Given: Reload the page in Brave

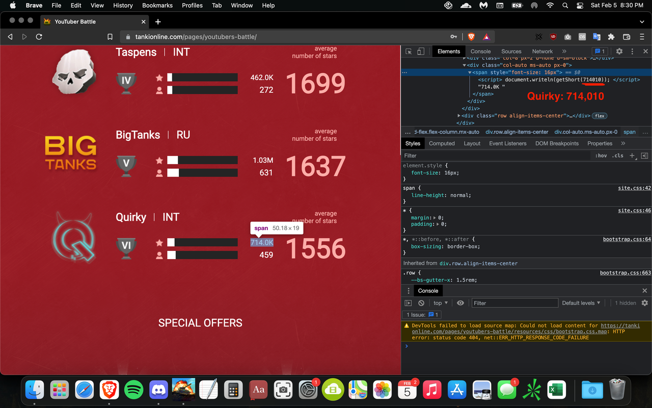Looking at the screenshot, I should point(39,37).
